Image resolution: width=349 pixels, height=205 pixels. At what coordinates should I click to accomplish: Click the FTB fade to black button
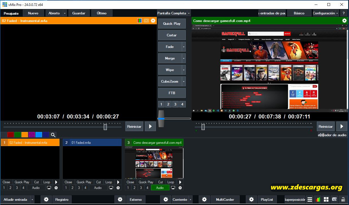tap(172, 93)
